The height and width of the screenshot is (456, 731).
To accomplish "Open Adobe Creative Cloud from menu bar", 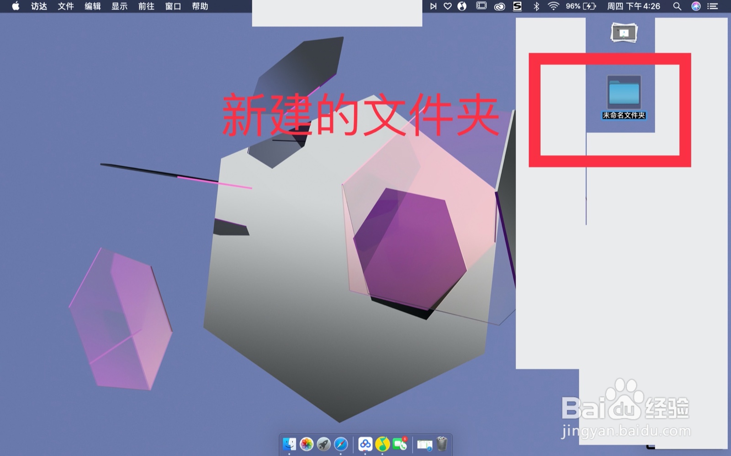I will pos(499,6).
